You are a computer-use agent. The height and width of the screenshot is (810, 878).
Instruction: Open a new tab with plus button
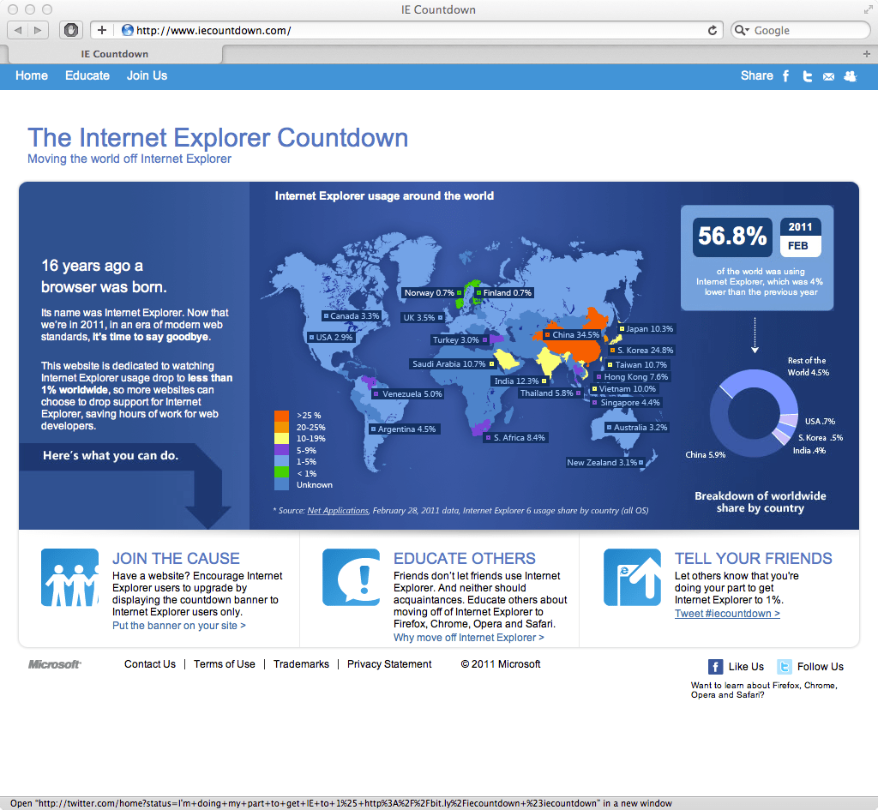point(866,54)
